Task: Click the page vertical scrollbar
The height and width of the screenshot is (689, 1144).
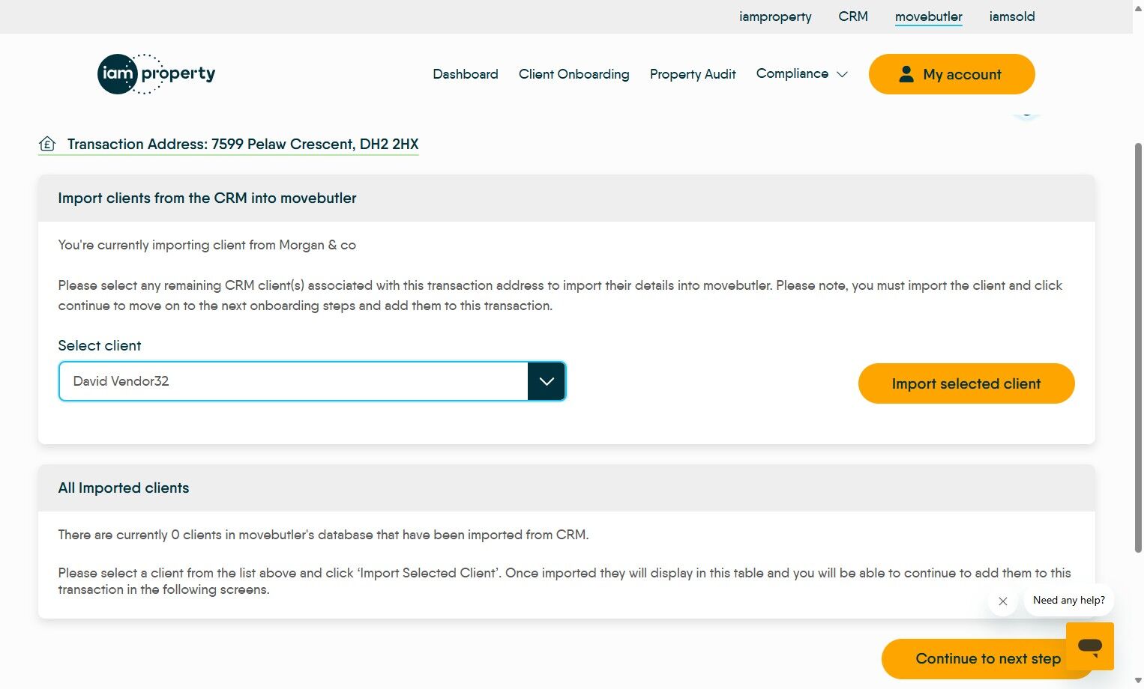Action: [1138, 348]
